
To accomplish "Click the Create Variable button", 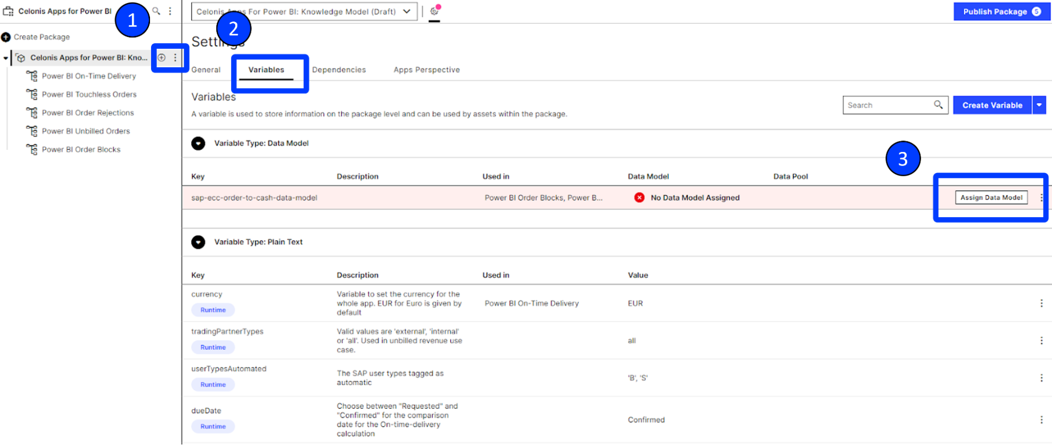I will [992, 105].
